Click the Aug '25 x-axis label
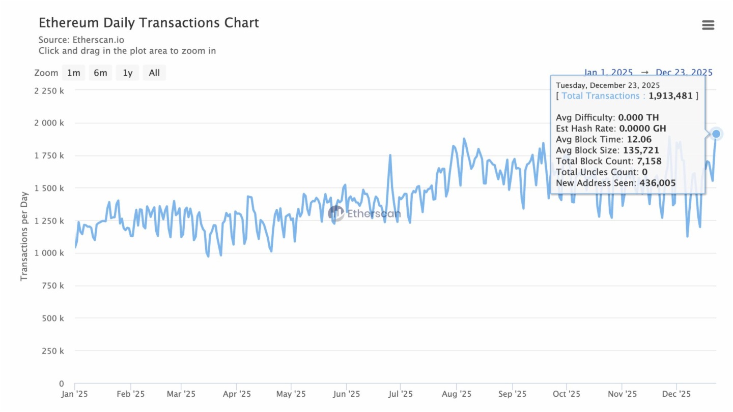Image resolution: width=733 pixels, height=412 pixels. (x=457, y=394)
